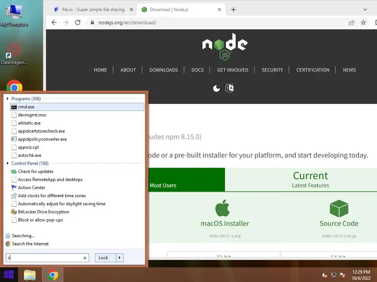Open the DataWagon desktop shortcut

(14, 53)
